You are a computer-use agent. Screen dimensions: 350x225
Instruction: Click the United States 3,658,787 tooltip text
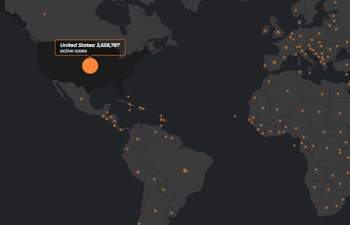pos(90,45)
